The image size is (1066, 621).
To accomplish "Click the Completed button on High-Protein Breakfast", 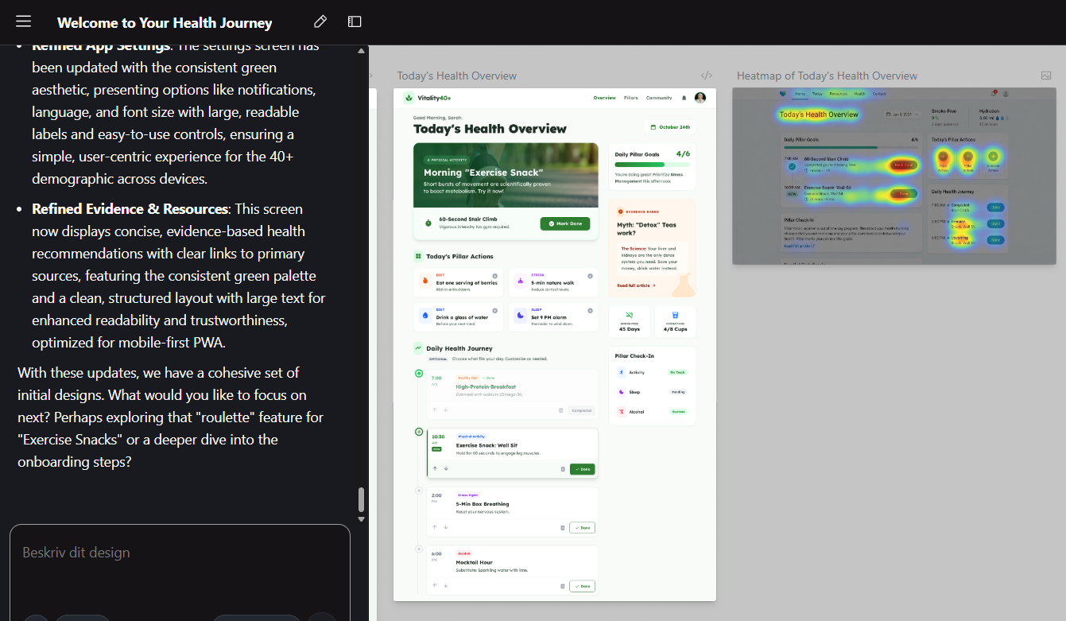I will pyautogui.click(x=581, y=410).
